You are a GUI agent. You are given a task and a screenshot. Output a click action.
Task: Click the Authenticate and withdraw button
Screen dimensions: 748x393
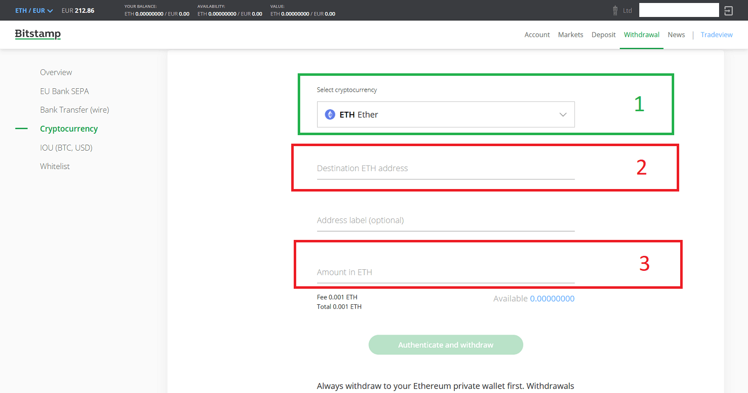tap(446, 345)
